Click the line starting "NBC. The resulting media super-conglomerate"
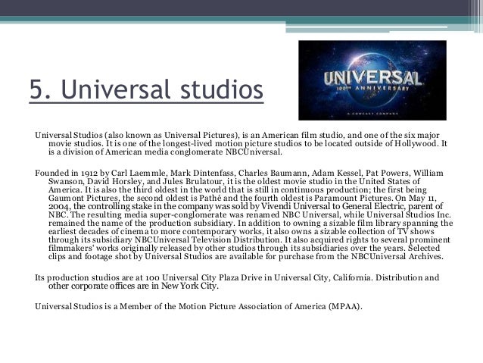This screenshot has height=363, width=483. point(250,214)
